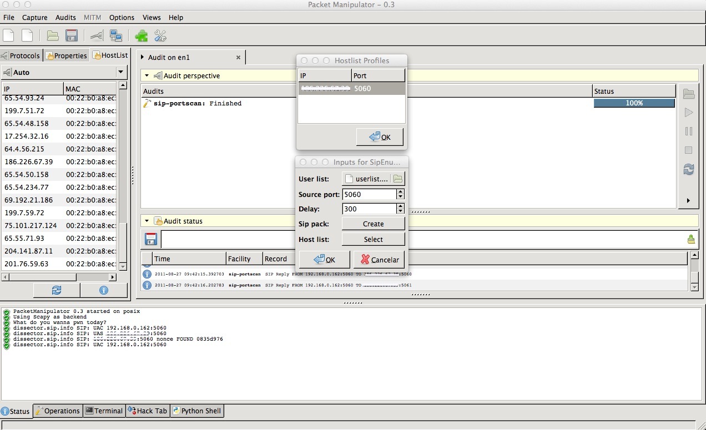Image resolution: width=706 pixels, height=430 pixels.
Task: Click Cancelar in the inputs dialog
Action: (x=379, y=259)
